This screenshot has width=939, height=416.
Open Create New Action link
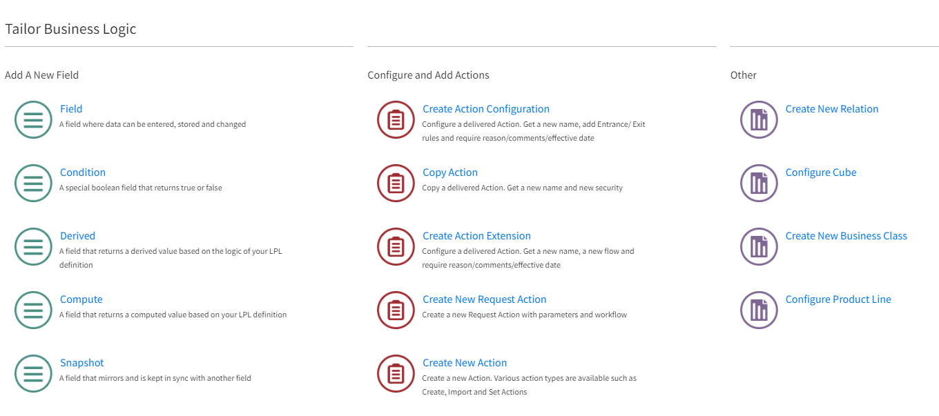coord(465,363)
